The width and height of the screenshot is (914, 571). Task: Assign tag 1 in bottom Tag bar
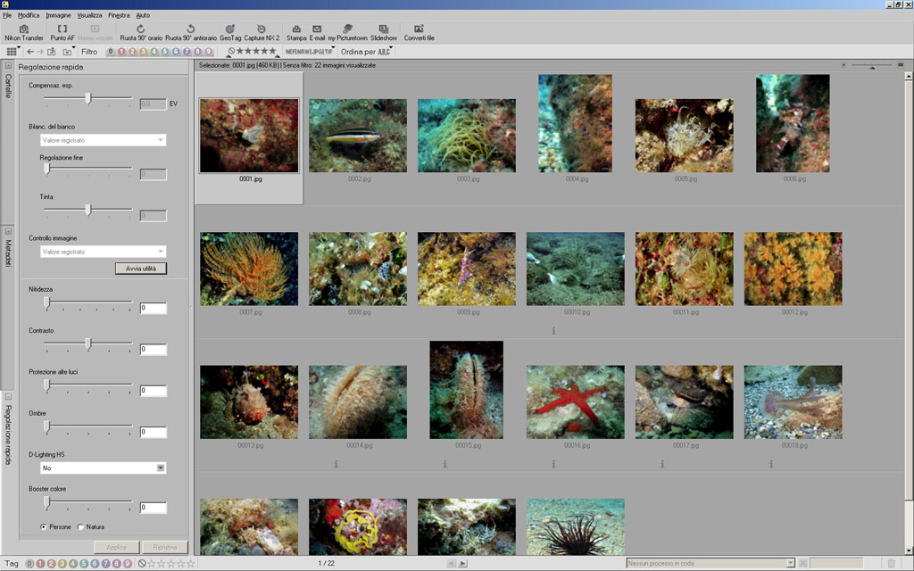pyautogui.click(x=40, y=564)
